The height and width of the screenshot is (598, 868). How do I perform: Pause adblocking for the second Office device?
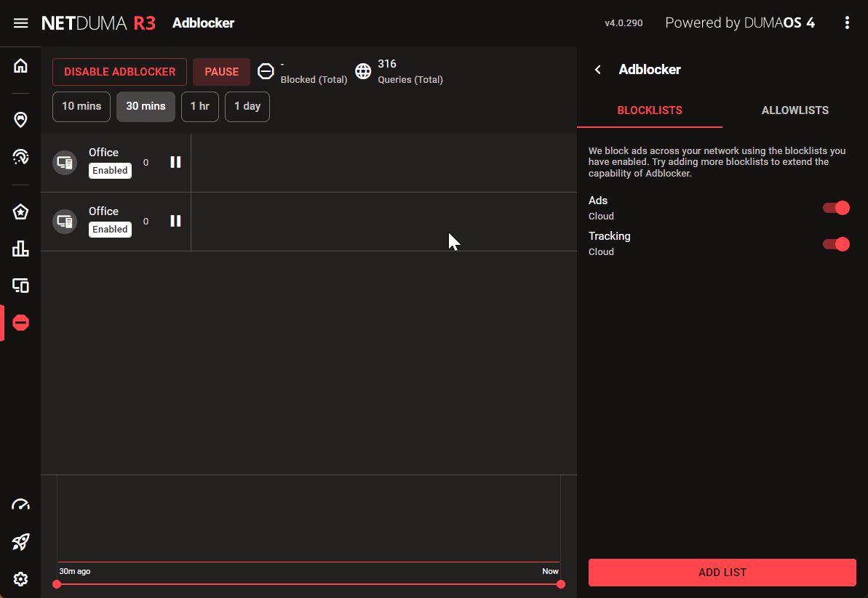[175, 221]
